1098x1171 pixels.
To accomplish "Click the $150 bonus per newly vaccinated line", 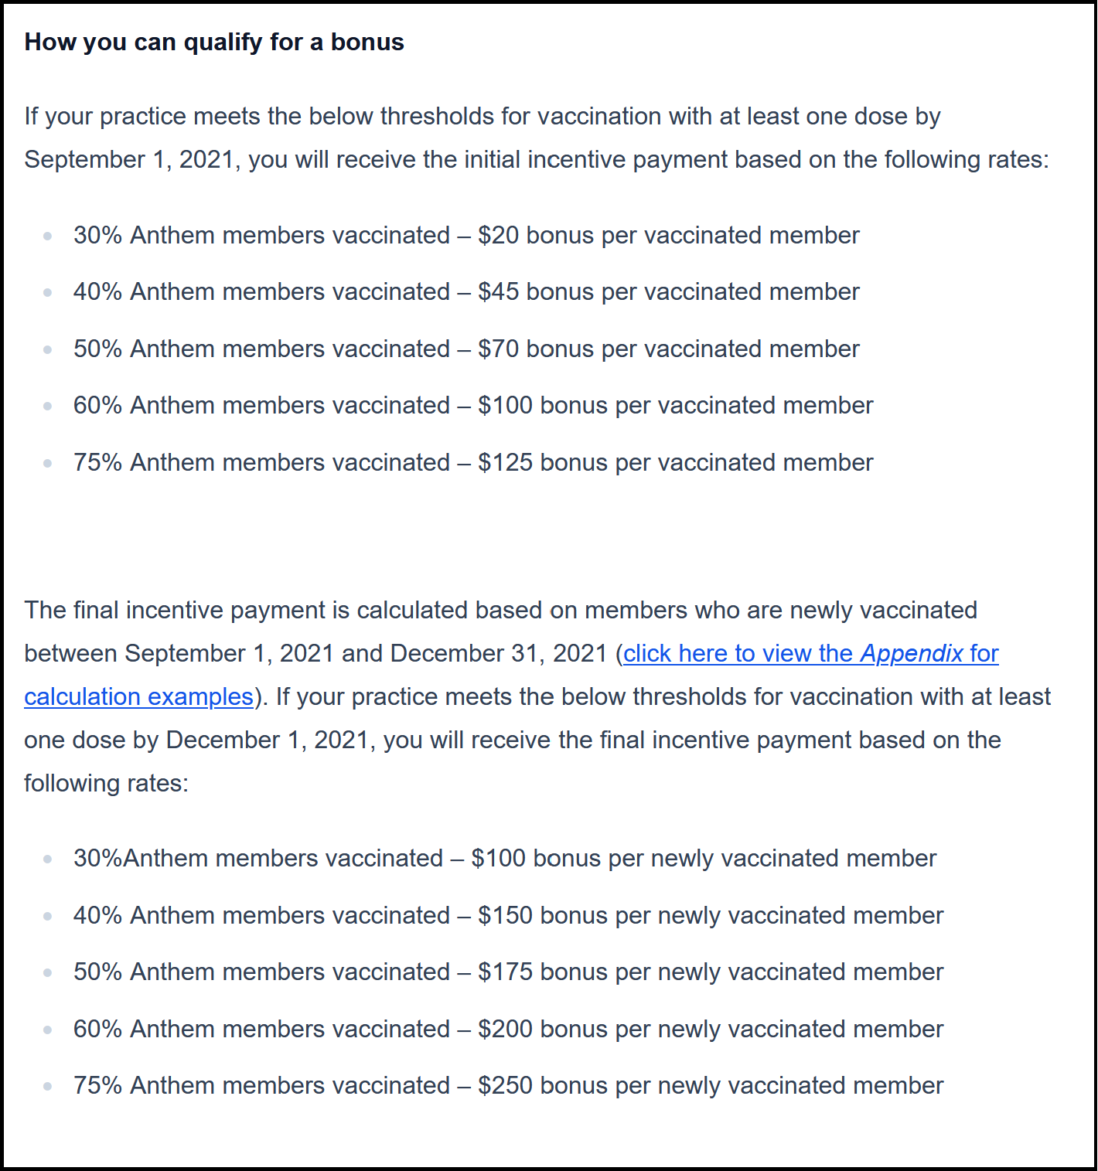I will pyautogui.click(x=508, y=915).
